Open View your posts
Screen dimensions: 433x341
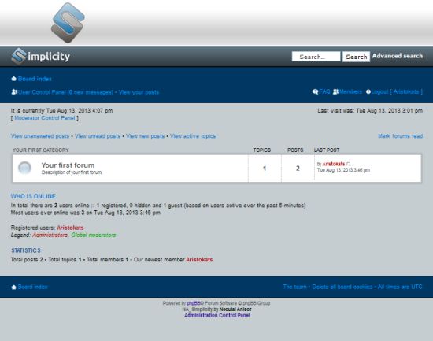click(x=139, y=92)
